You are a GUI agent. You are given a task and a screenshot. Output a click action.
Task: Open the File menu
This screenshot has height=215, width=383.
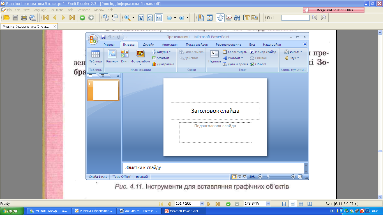click(9, 10)
